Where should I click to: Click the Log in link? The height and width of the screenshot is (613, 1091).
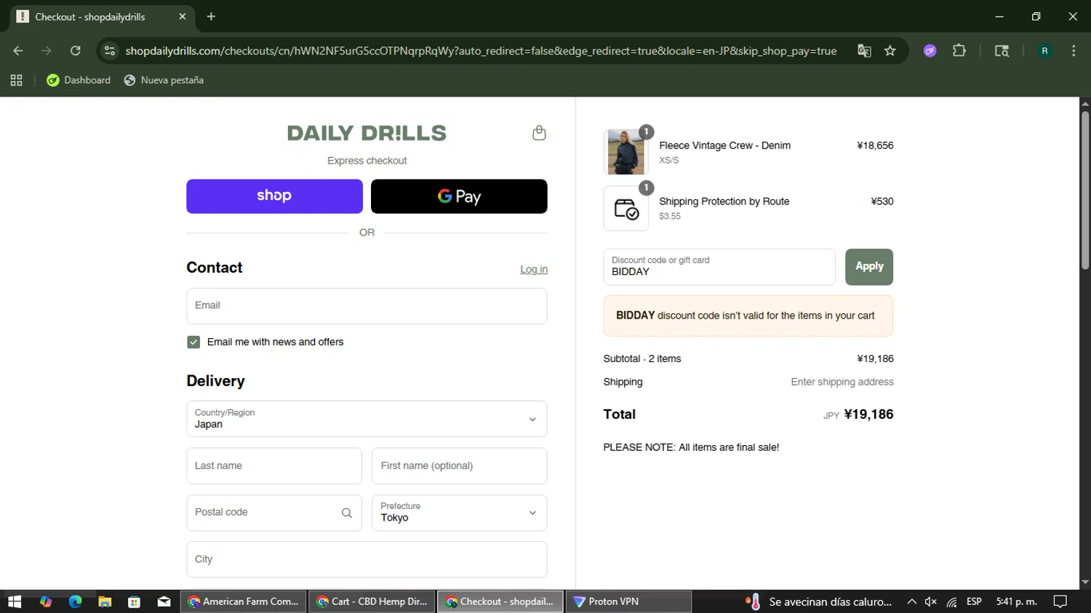click(x=534, y=269)
